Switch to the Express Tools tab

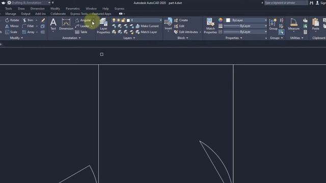[79, 14]
